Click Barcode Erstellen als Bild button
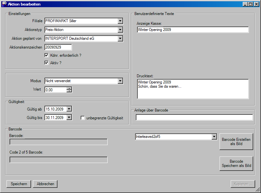Screen dimensions: 261x193 click(x=236, y=141)
